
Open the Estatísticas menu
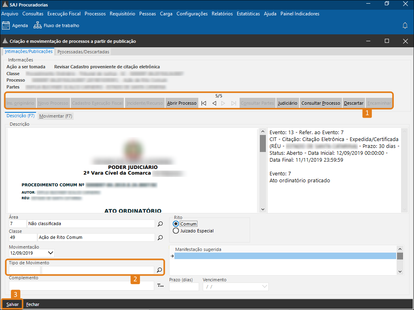[x=248, y=14]
